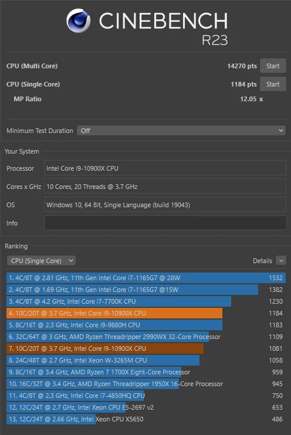Image resolution: width=291 pixels, height=435 pixels.
Task: Open the CPU (Single Core) ranking dropdown
Action: coord(41,261)
